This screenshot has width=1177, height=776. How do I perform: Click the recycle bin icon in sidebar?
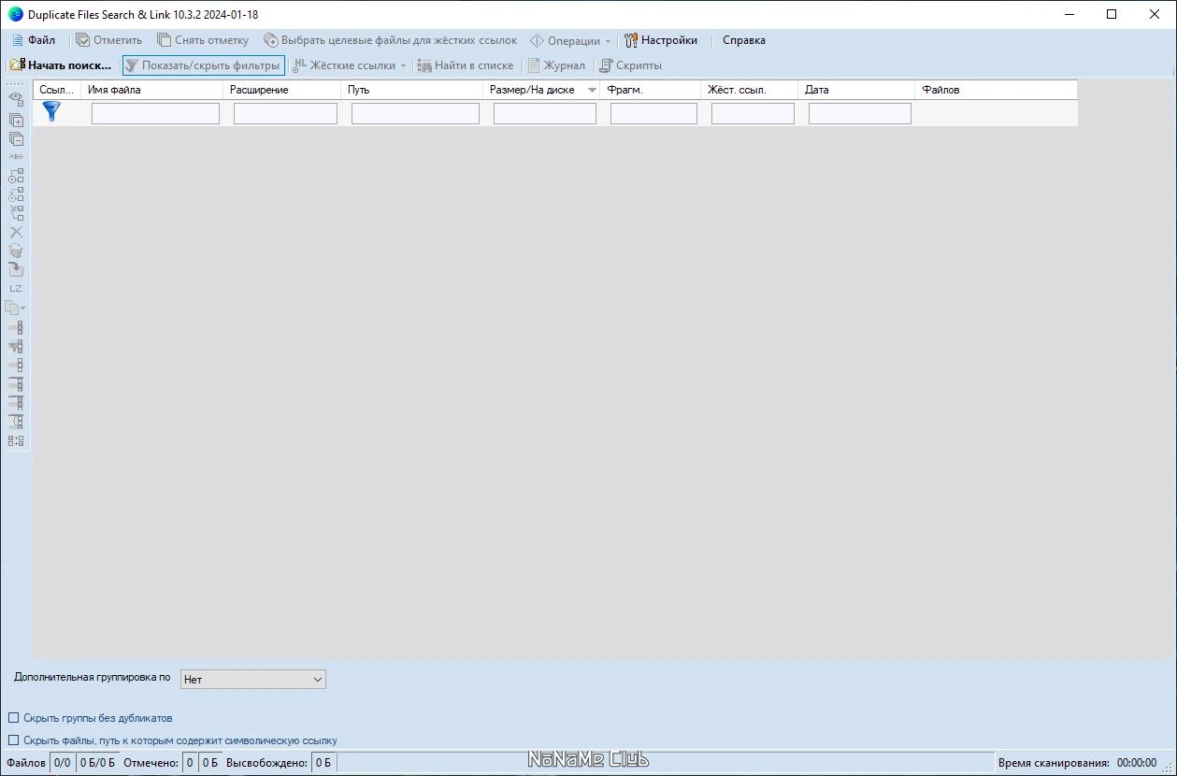click(x=16, y=251)
